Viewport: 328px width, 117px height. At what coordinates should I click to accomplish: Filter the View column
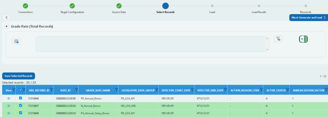(x=13, y=90)
